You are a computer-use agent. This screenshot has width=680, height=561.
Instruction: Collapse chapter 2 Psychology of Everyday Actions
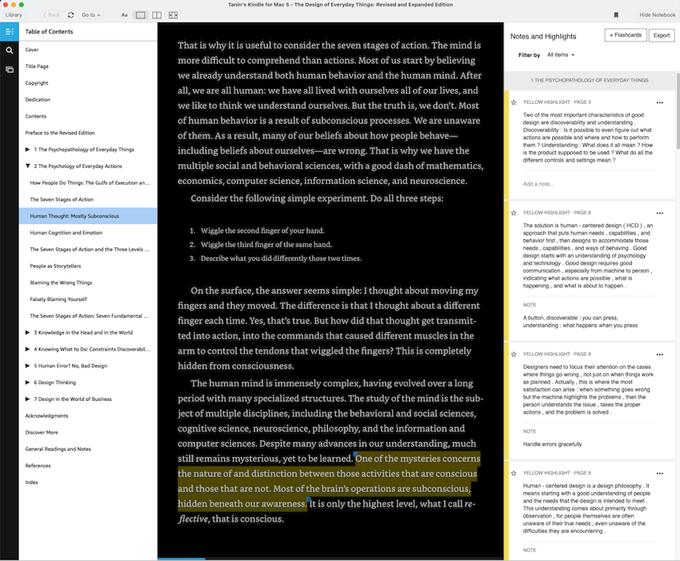(x=28, y=166)
